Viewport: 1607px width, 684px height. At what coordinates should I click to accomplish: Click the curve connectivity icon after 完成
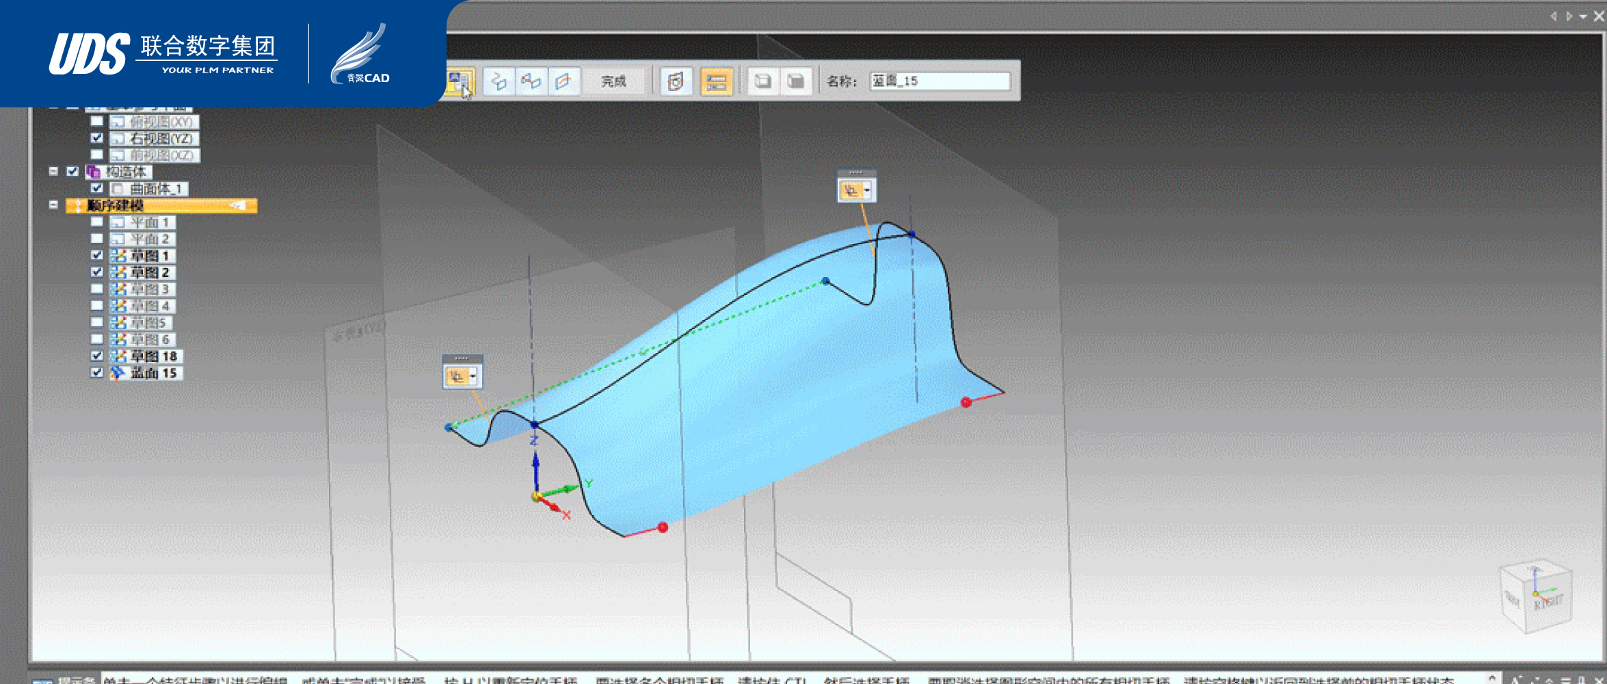[676, 81]
